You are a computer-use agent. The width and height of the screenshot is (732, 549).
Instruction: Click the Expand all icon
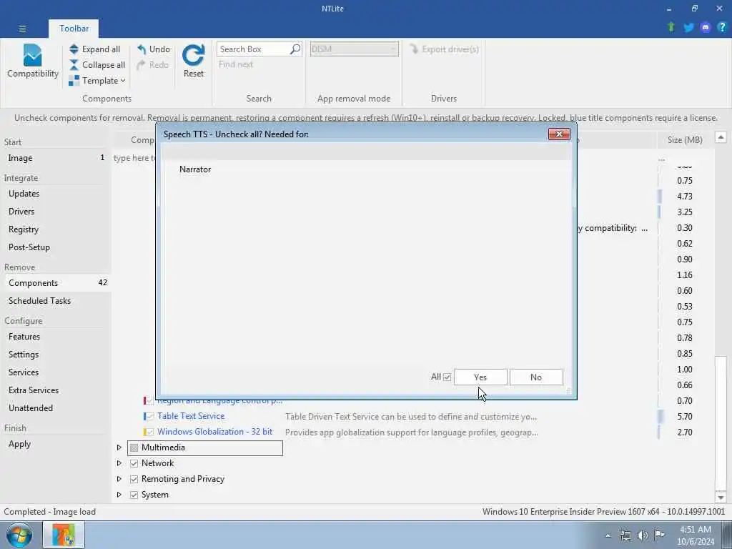click(x=74, y=49)
